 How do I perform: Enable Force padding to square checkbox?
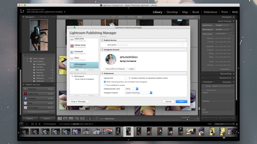[x=105, y=85]
